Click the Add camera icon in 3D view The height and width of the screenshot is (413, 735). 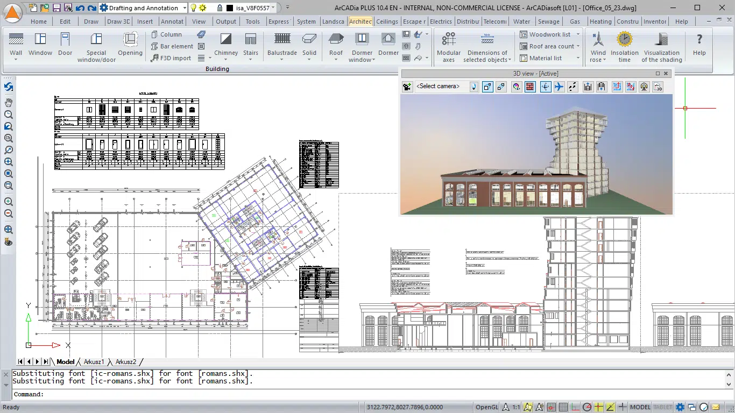point(407,86)
